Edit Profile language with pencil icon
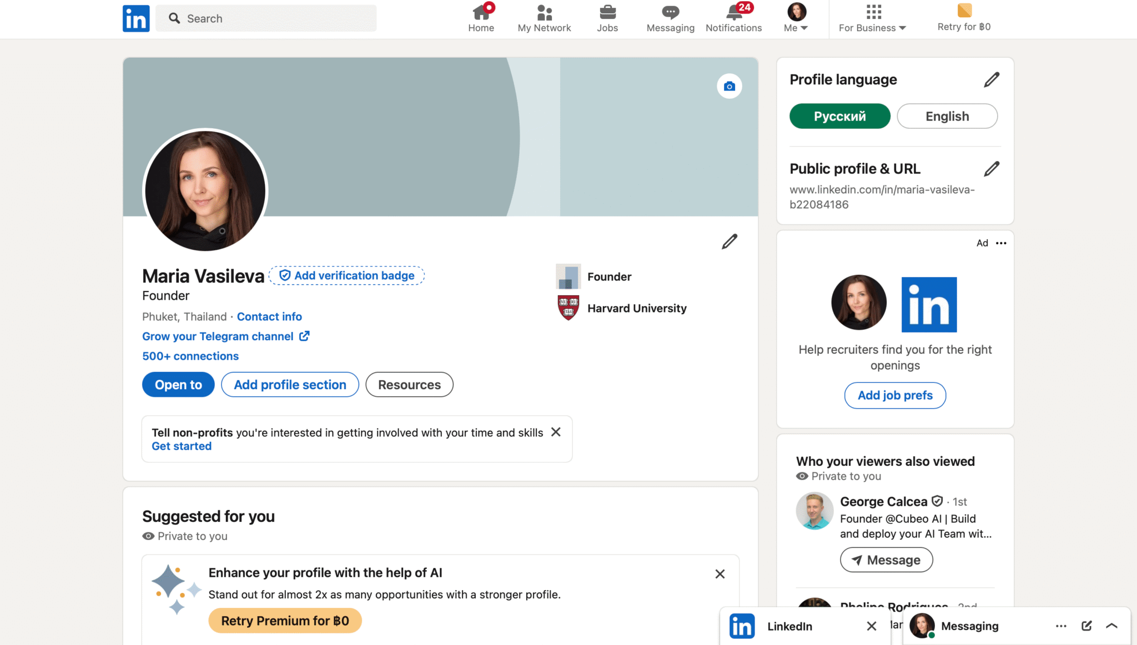This screenshot has width=1137, height=645. [x=992, y=80]
